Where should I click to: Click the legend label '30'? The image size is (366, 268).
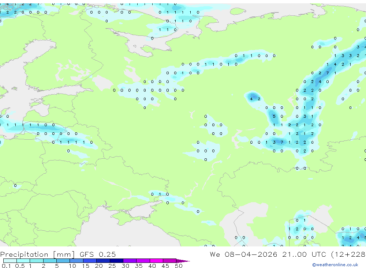click(x=125, y=266)
